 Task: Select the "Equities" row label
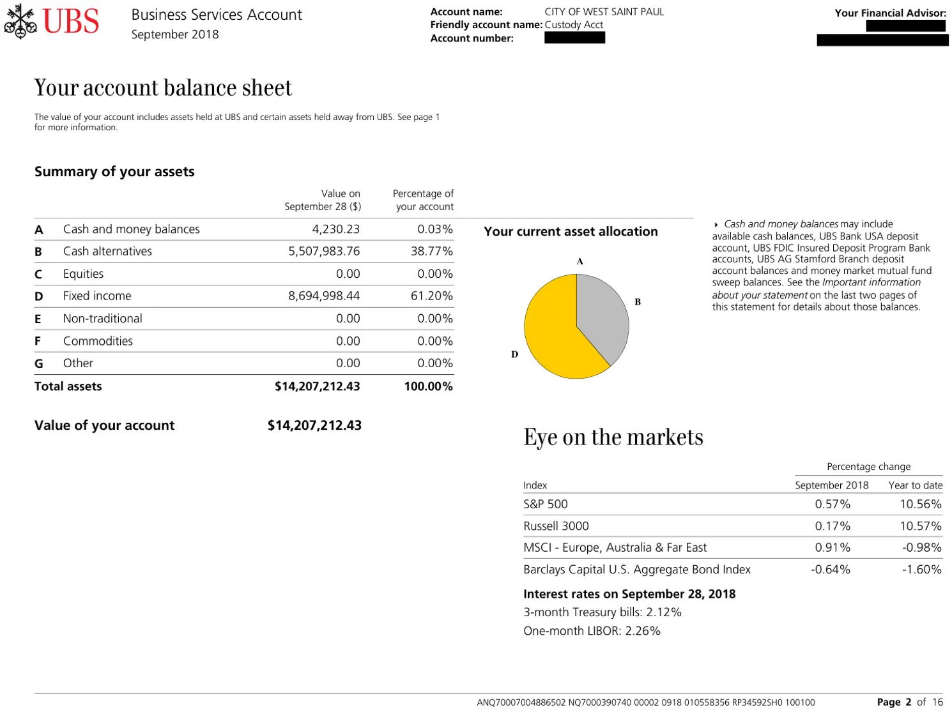click(x=83, y=274)
